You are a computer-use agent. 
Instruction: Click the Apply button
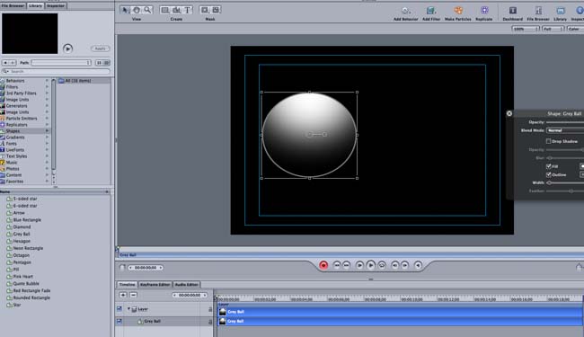(101, 49)
